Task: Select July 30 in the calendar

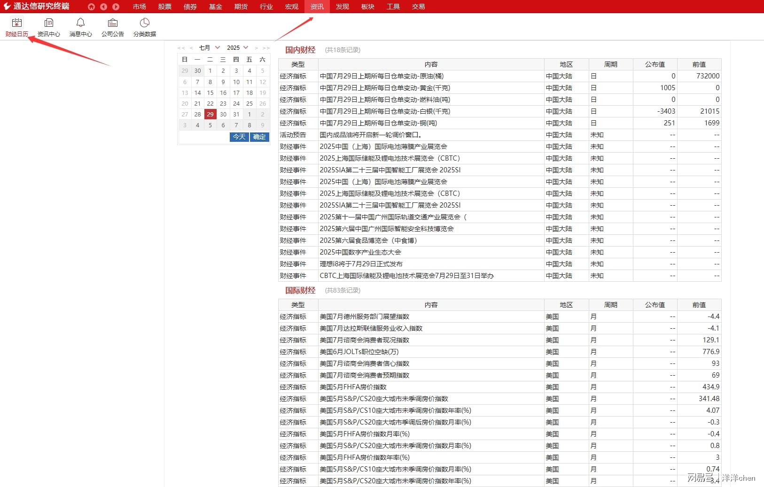Action: tap(223, 114)
